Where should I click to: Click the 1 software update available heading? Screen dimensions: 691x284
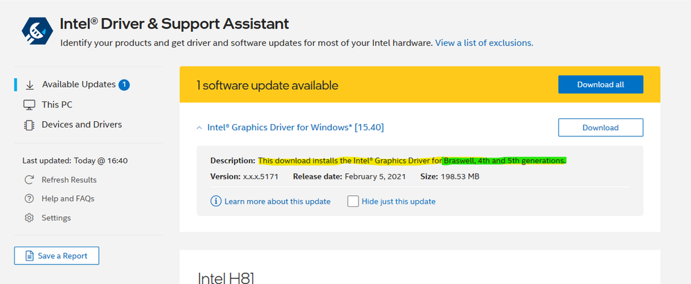coord(267,85)
